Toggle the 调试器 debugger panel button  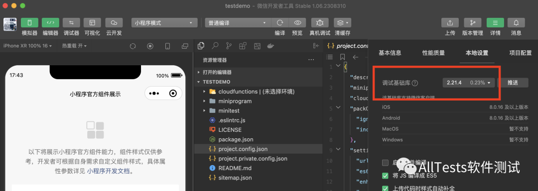tap(71, 22)
